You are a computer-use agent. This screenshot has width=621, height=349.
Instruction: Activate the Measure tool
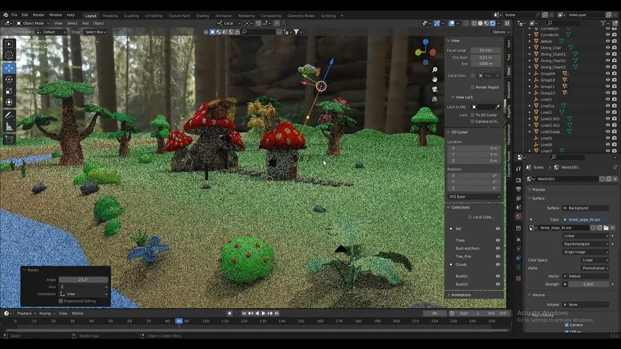click(9, 127)
